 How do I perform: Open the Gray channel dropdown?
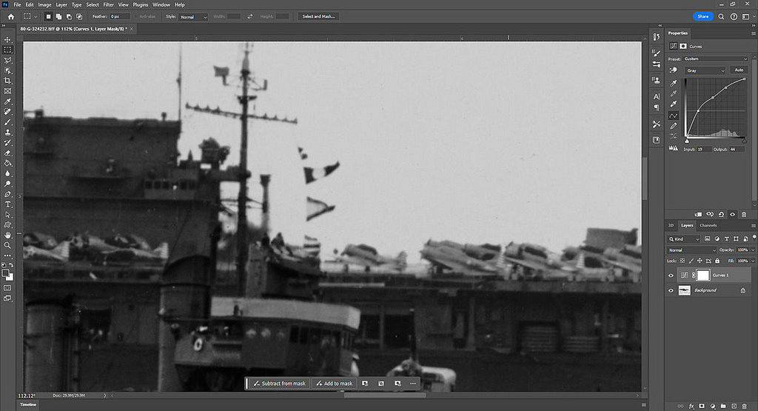[x=705, y=70]
